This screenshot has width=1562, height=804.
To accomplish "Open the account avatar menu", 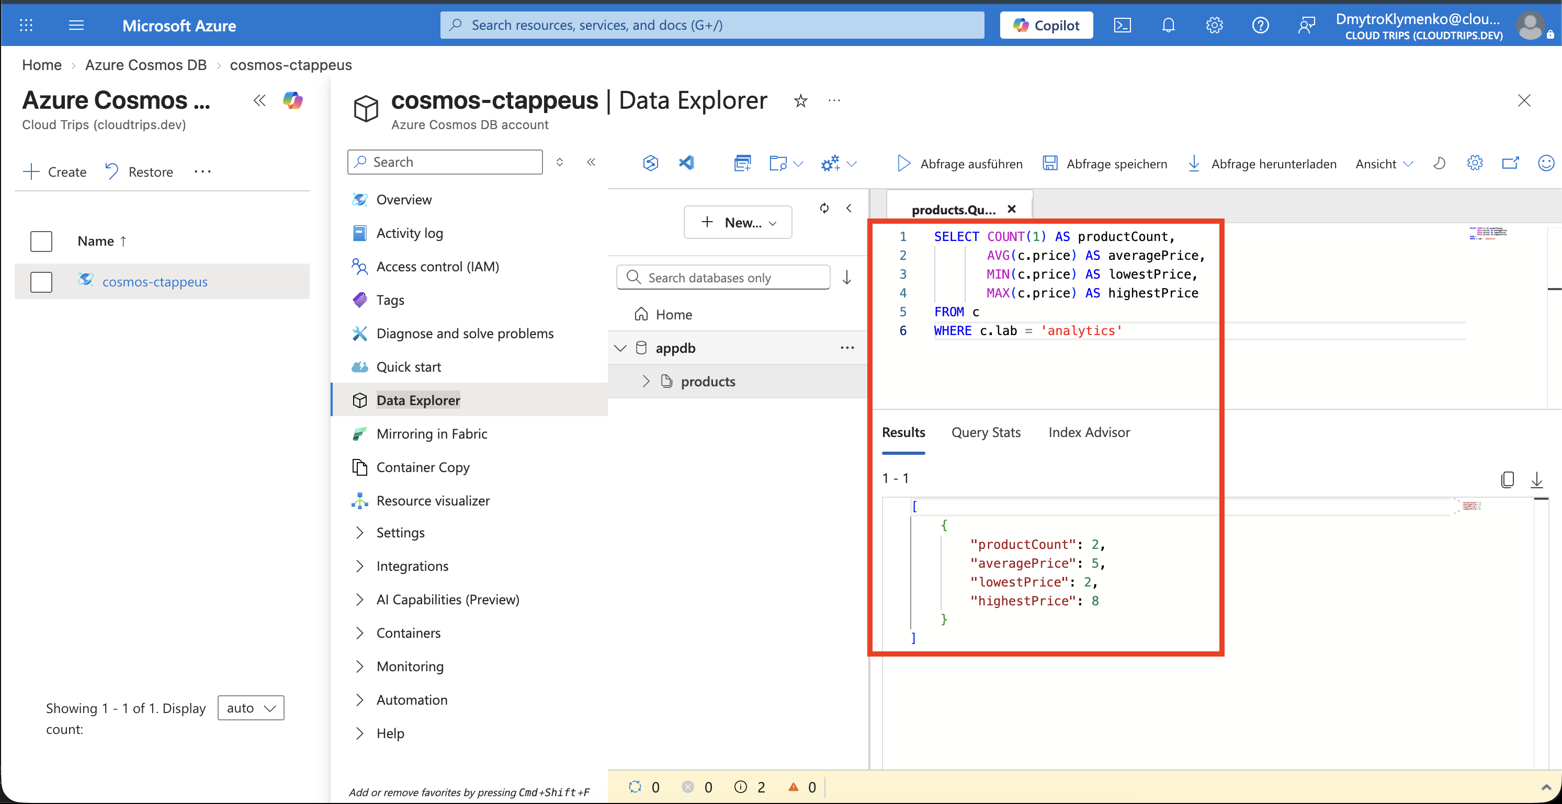I will click(x=1531, y=26).
